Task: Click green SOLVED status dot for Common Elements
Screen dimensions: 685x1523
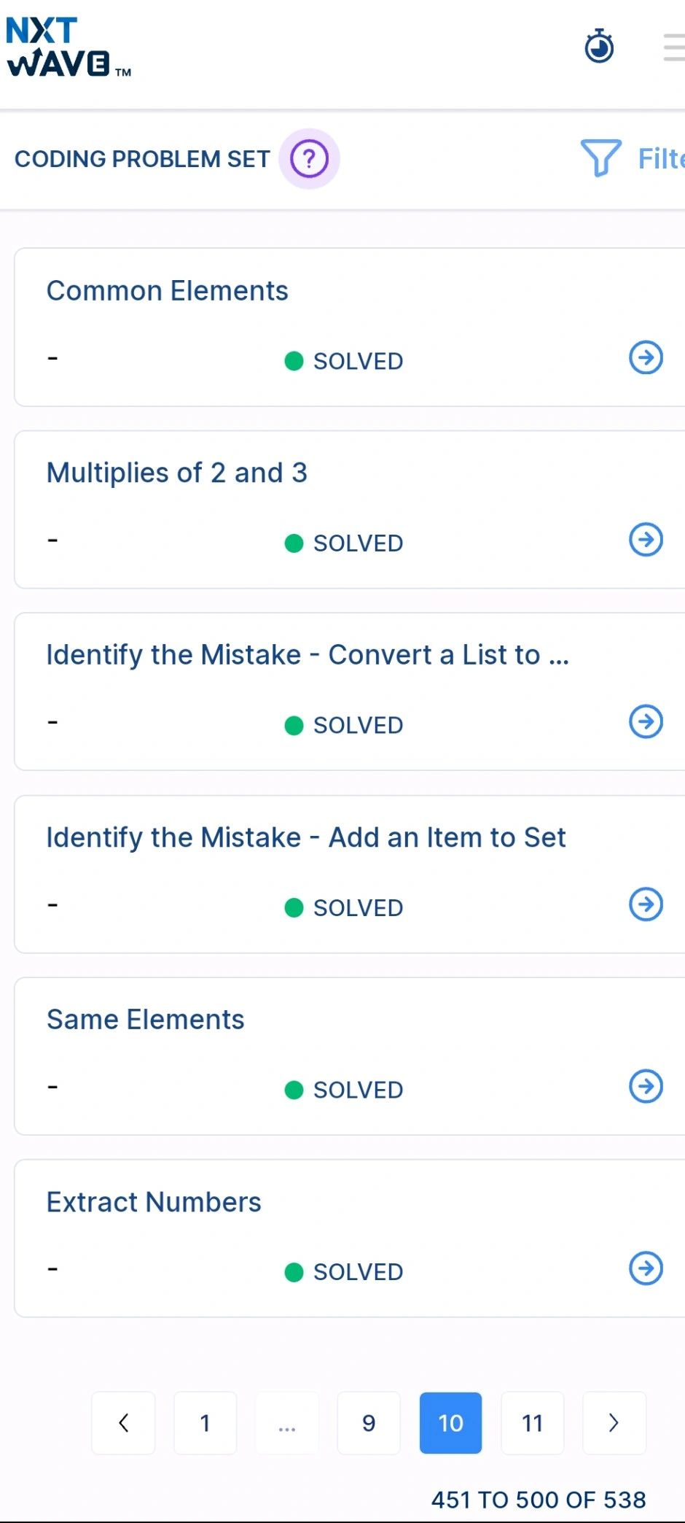Action: point(294,361)
